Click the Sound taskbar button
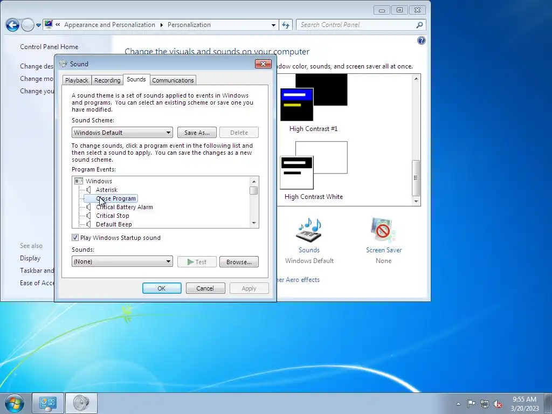The height and width of the screenshot is (414, 552). (x=81, y=403)
